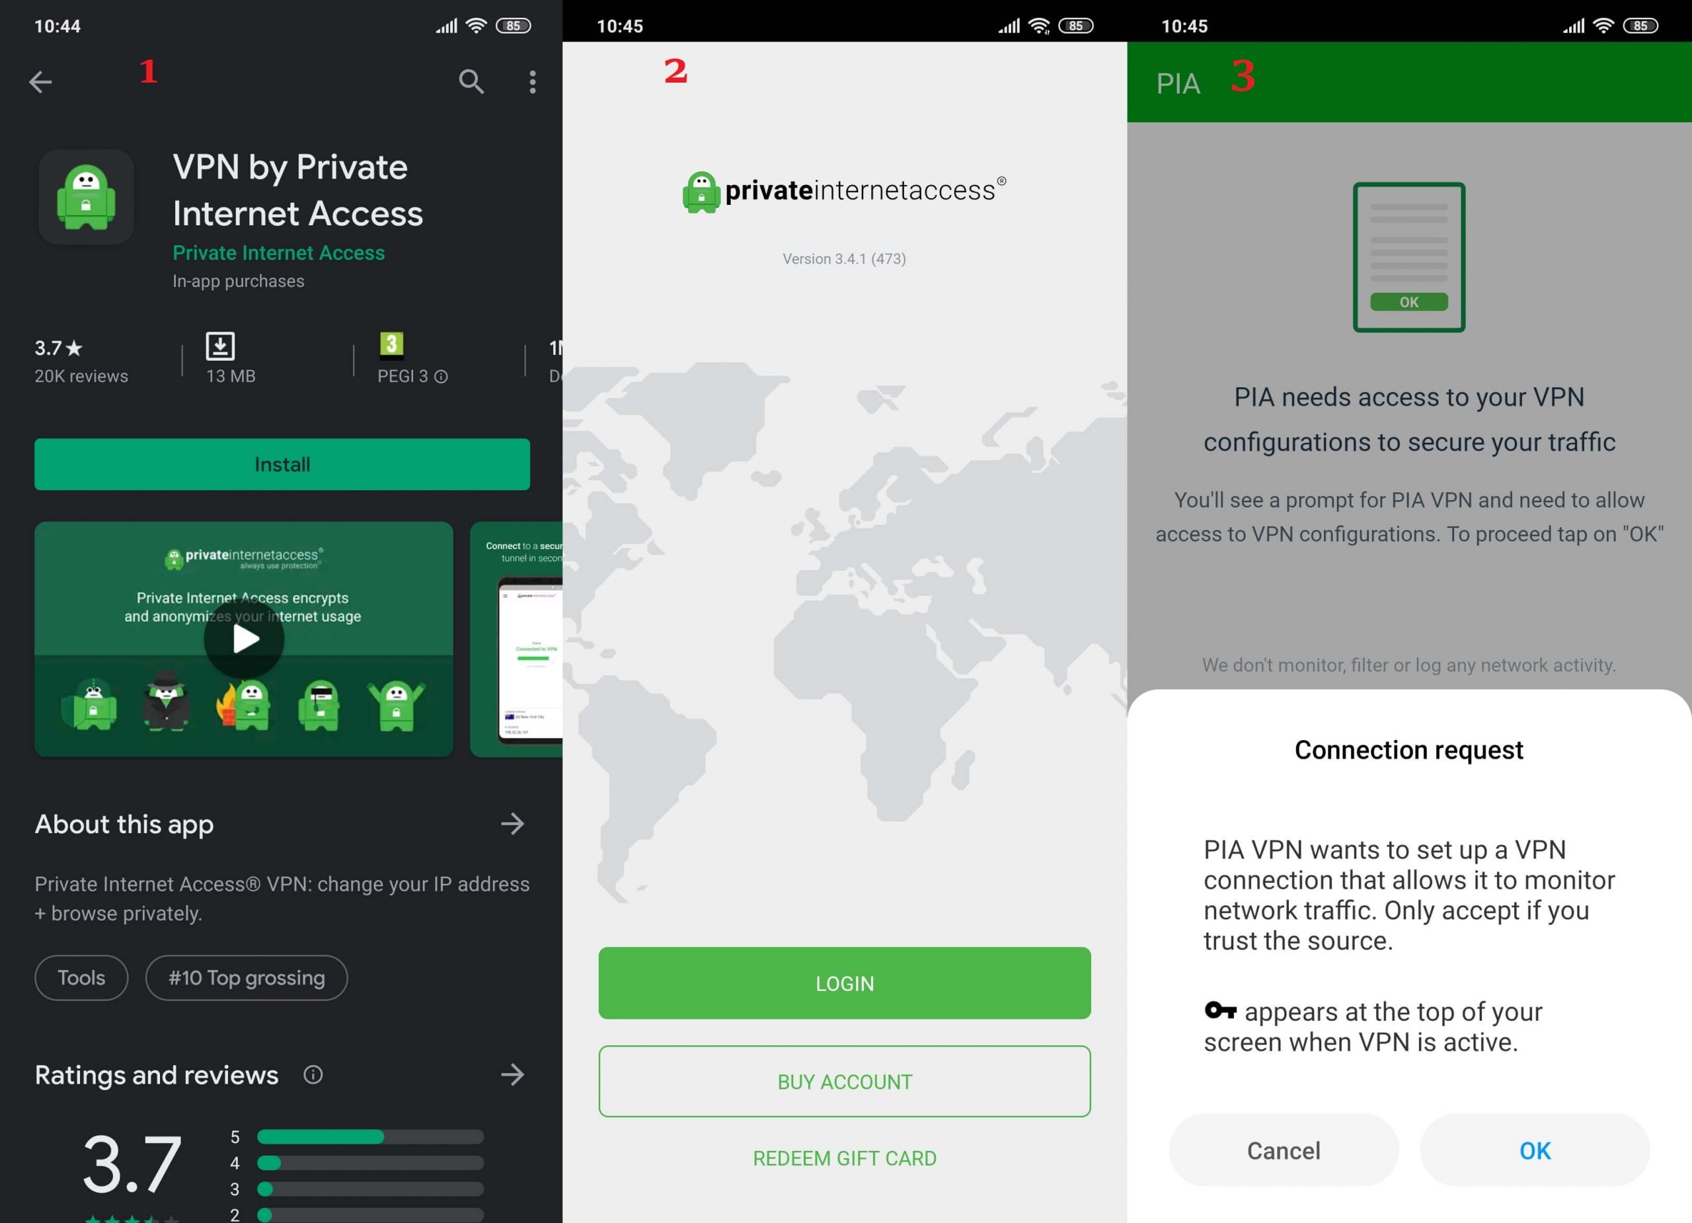
Task: Click the back arrow icon in Play Store
Action: pyautogui.click(x=40, y=81)
